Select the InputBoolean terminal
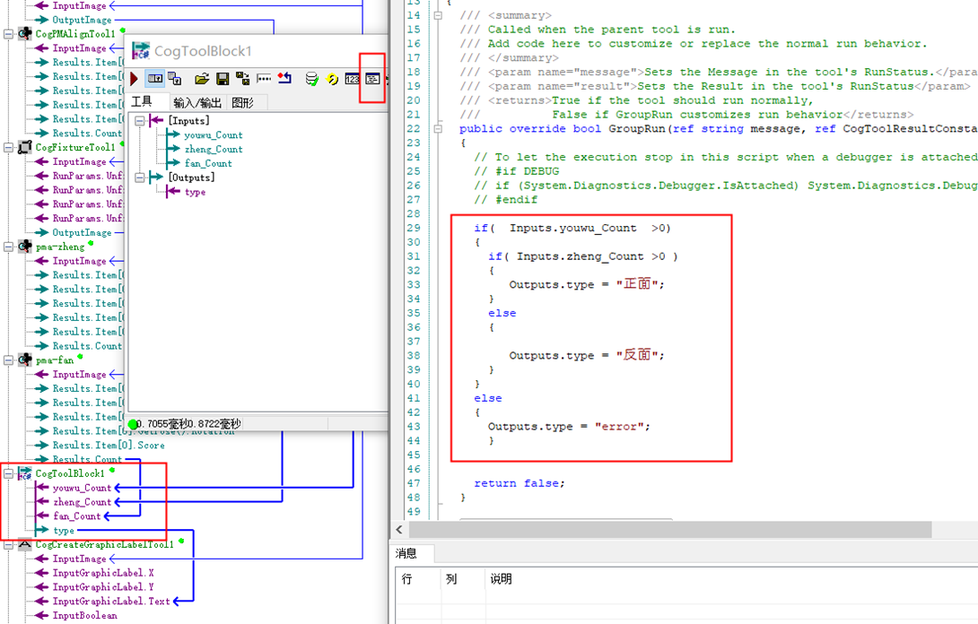The height and width of the screenshot is (624, 978). coord(85,616)
